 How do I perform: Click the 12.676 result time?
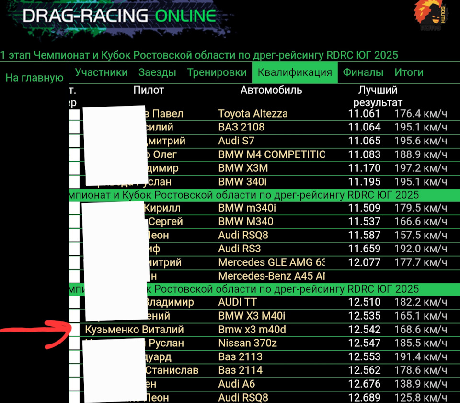coord(364,384)
